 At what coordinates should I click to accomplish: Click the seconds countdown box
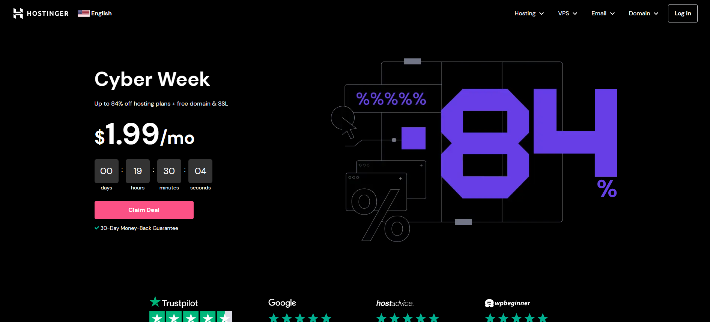click(200, 171)
